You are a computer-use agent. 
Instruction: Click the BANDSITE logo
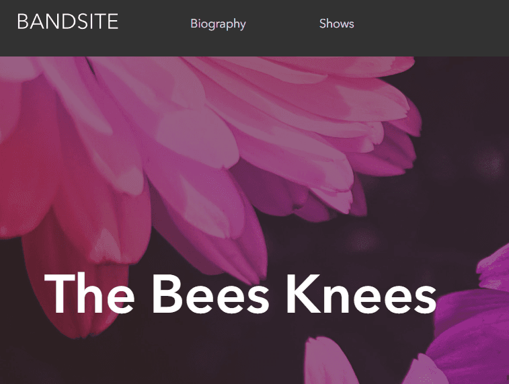point(67,22)
